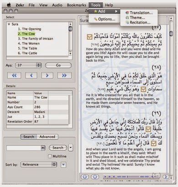The height and width of the screenshot is (187, 178).
Task: Click the Name column header in Details
Action: click(20, 93)
